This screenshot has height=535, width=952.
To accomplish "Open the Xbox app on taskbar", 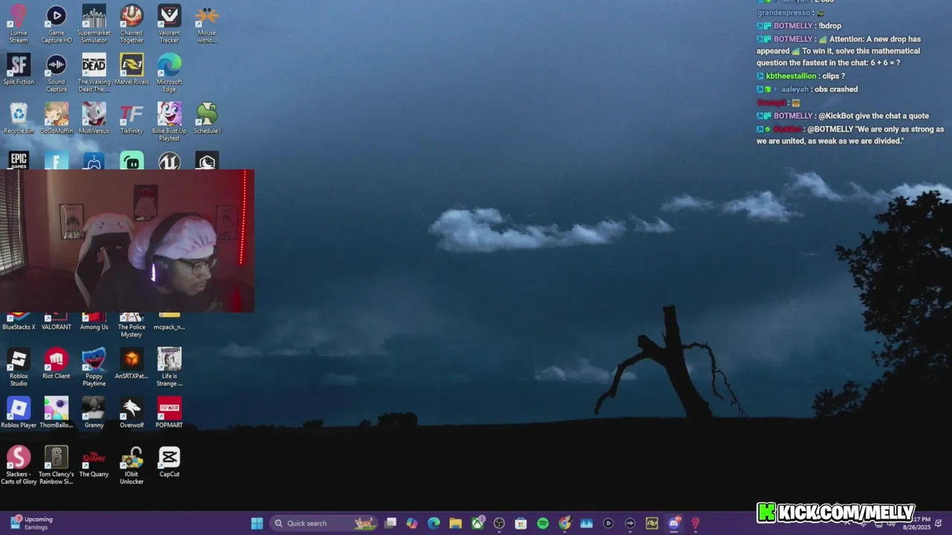I will click(477, 523).
